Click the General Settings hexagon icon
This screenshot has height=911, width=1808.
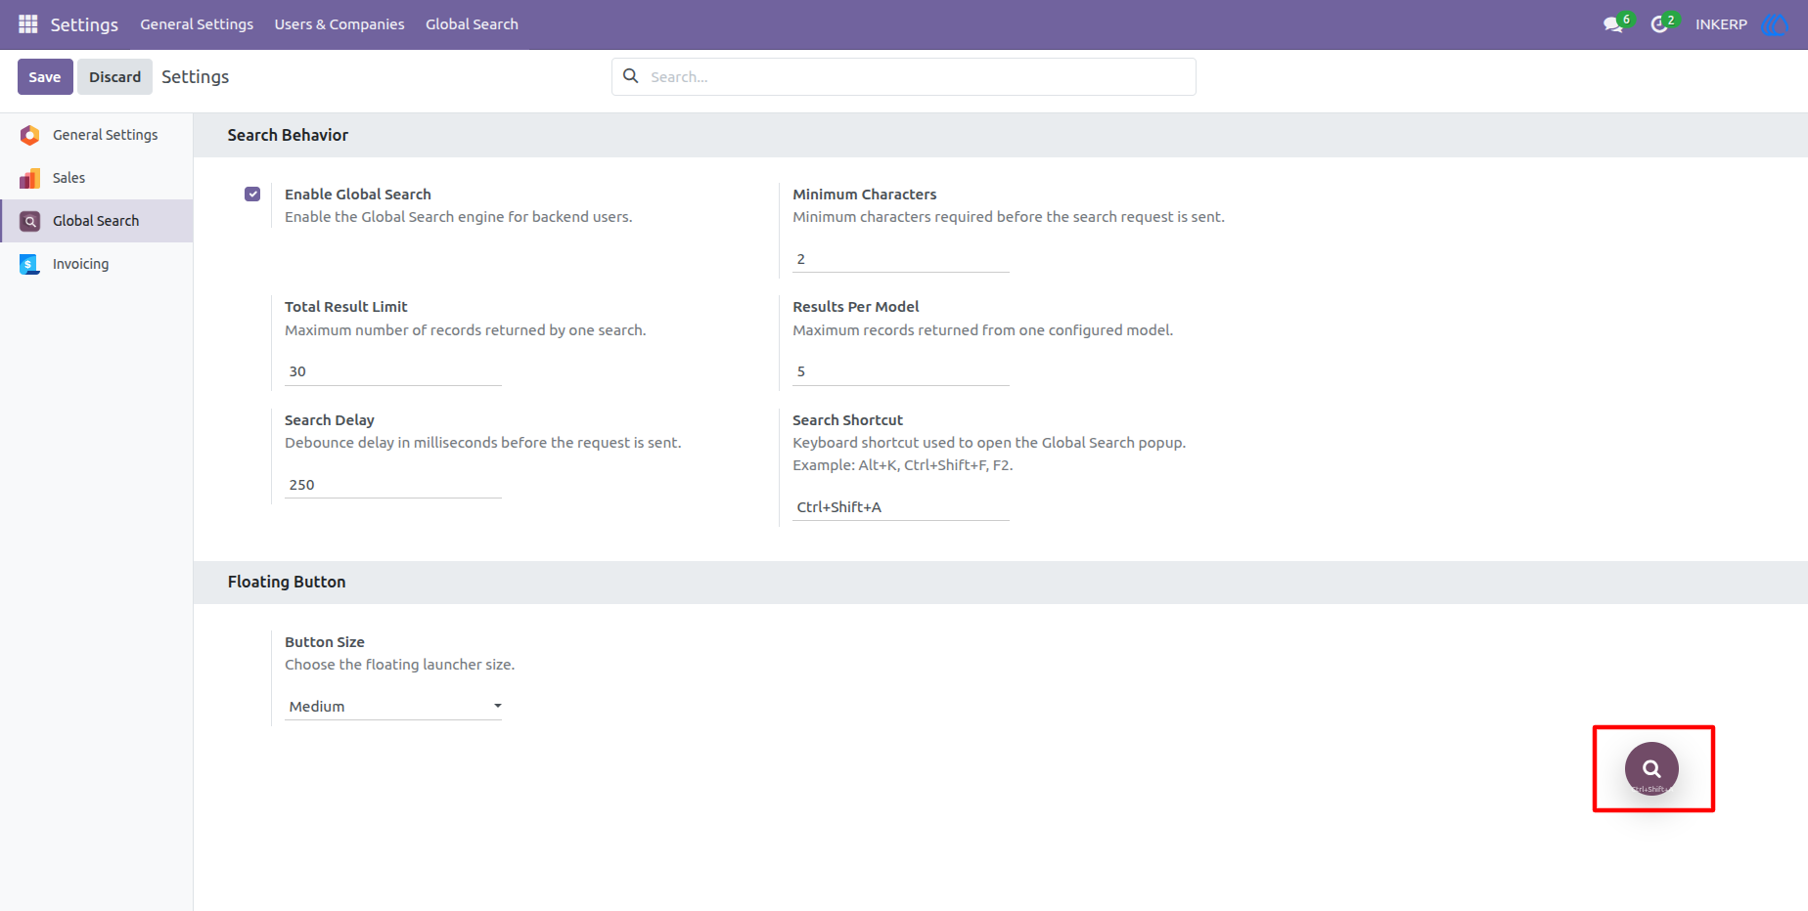tap(30, 135)
